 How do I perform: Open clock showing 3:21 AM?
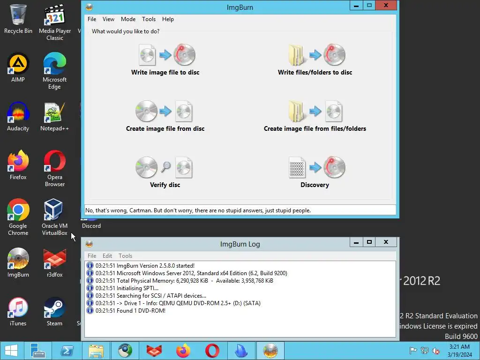pos(459,351)
